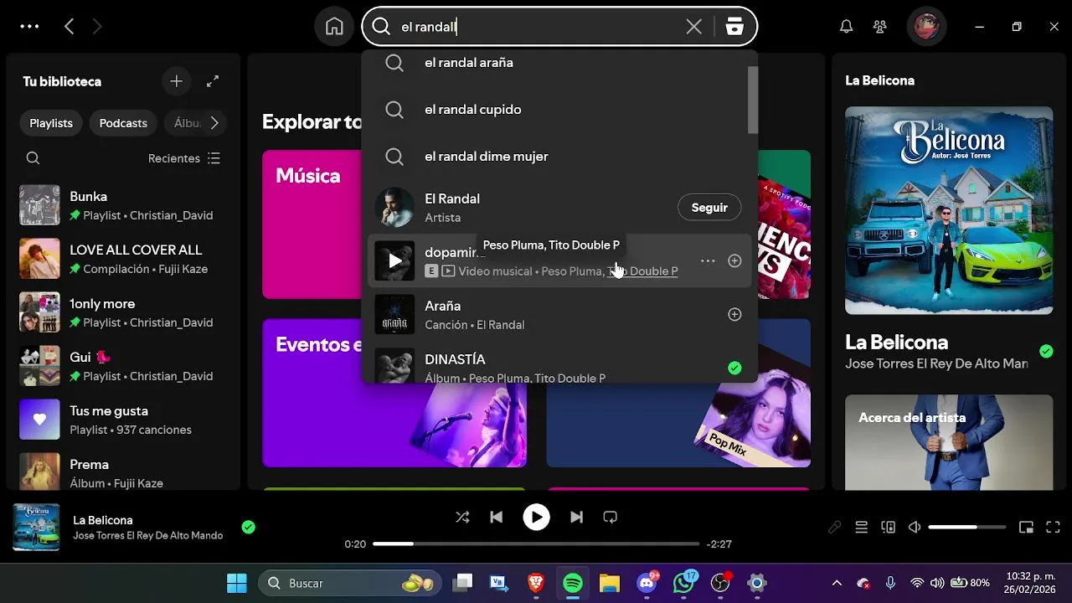Screen dimensions: 1072x603
Task: Open Recientes sort dropdown
Action: pos(184,158)
